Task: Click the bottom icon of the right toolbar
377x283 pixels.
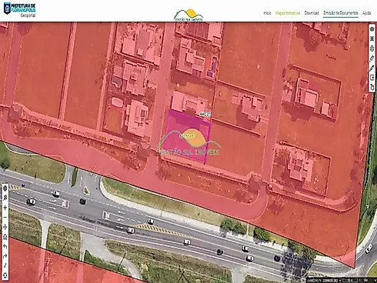Action: 372,88
